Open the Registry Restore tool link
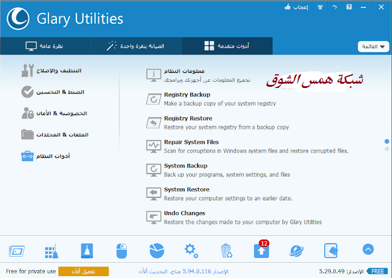 point(188,119)
